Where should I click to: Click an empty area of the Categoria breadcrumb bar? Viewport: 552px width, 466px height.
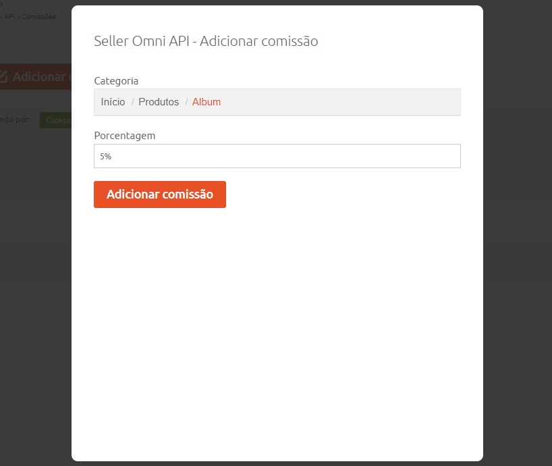(340, 102)
